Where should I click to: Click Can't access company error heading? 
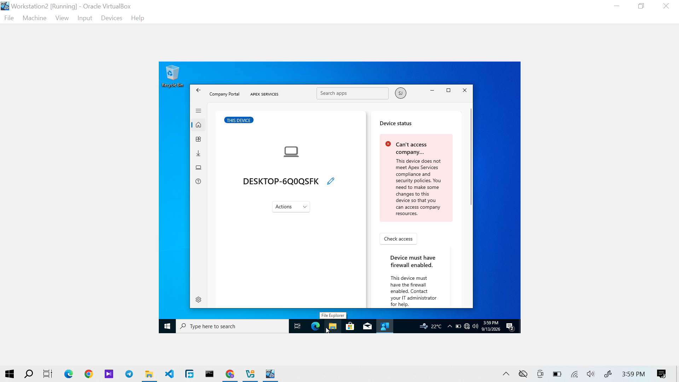click(411, 148)
